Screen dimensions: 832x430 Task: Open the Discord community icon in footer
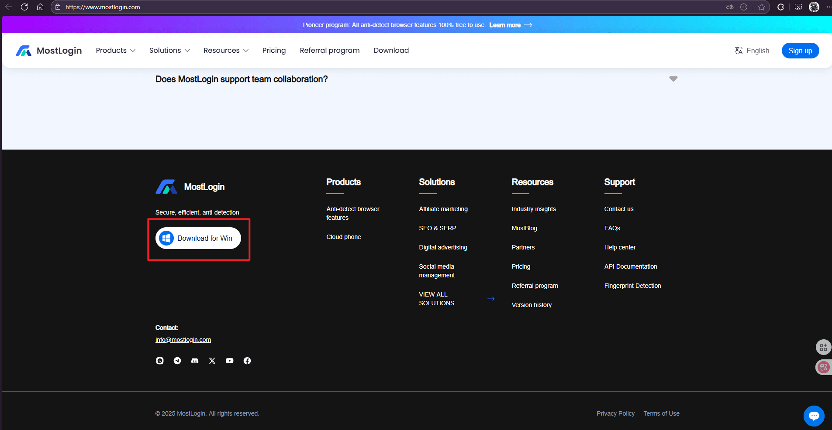[194, 361]
